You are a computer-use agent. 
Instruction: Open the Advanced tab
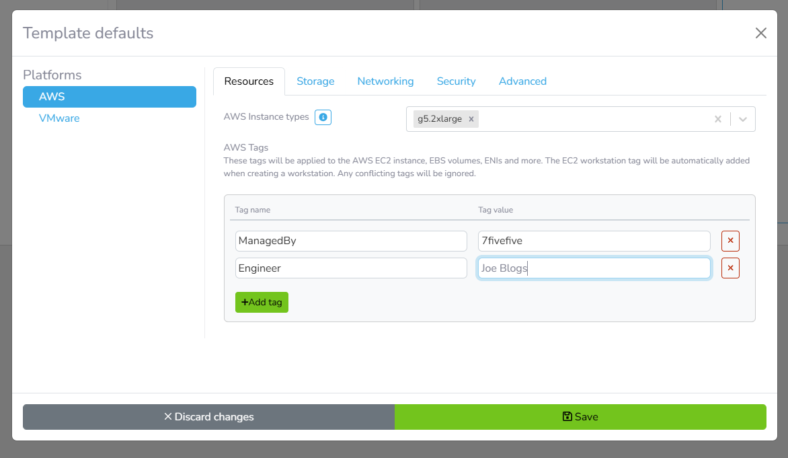(x=522, y=81)
